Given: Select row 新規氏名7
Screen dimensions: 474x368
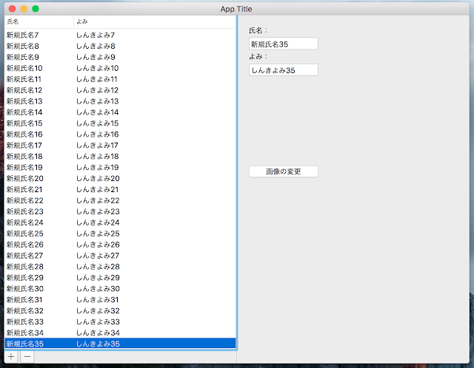Looking at the screenshot, I should point(120,35).
